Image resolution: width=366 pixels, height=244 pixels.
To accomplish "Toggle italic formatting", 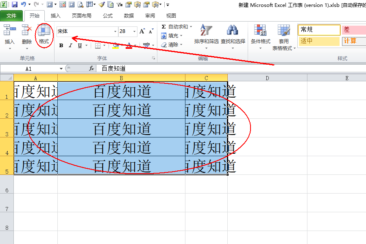I will [x=70, y=46].
